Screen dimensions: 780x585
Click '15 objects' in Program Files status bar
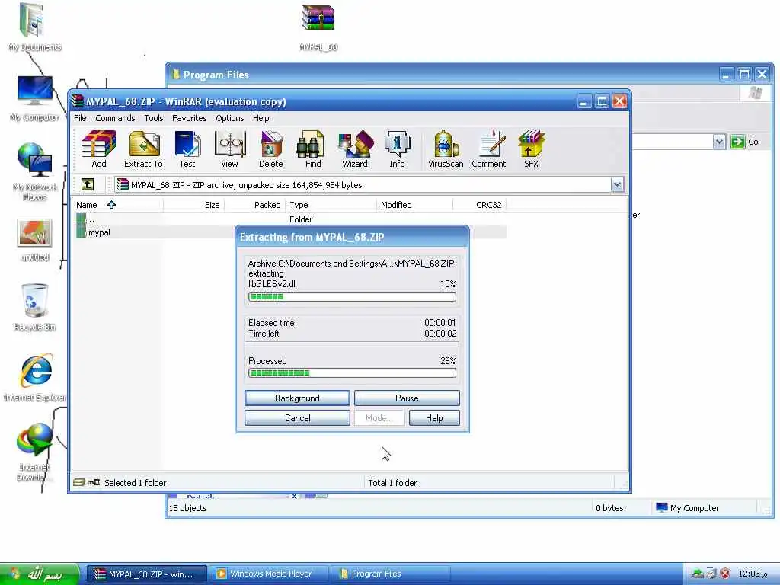187,508
